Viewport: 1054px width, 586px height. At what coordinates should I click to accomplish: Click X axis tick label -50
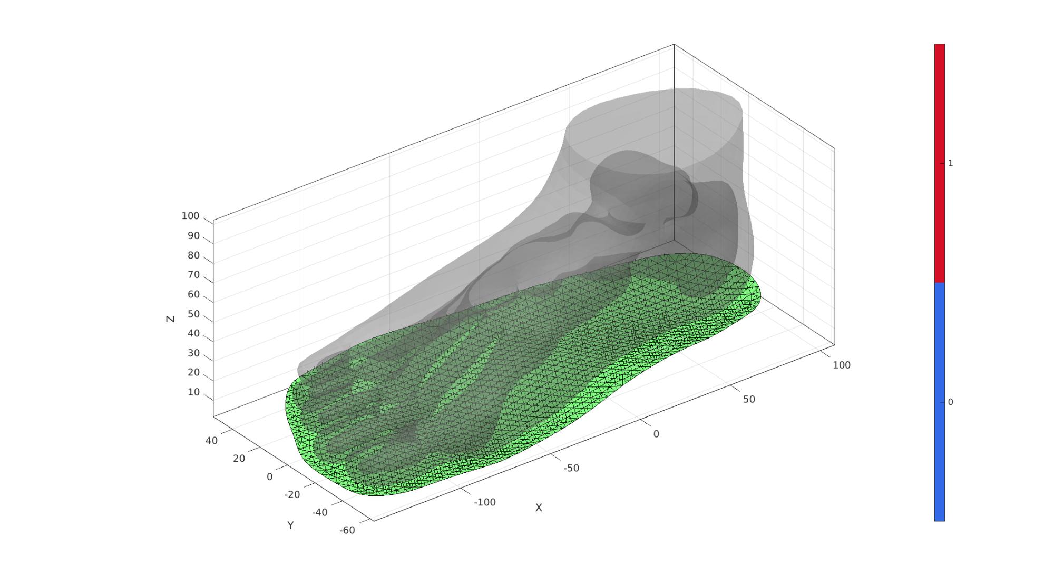tap(571, 468)
